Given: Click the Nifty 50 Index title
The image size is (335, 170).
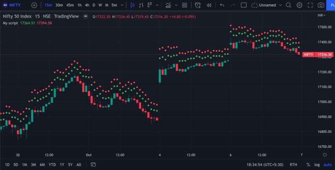Looking at the screenshot, I should (17, 16).
